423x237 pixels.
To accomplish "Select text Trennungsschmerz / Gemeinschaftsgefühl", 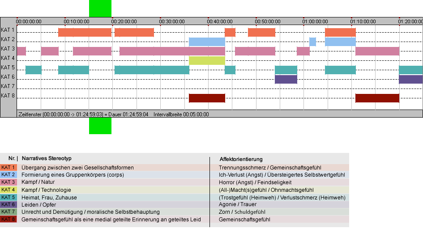I will pyautogui.click(x=270, y=167).
